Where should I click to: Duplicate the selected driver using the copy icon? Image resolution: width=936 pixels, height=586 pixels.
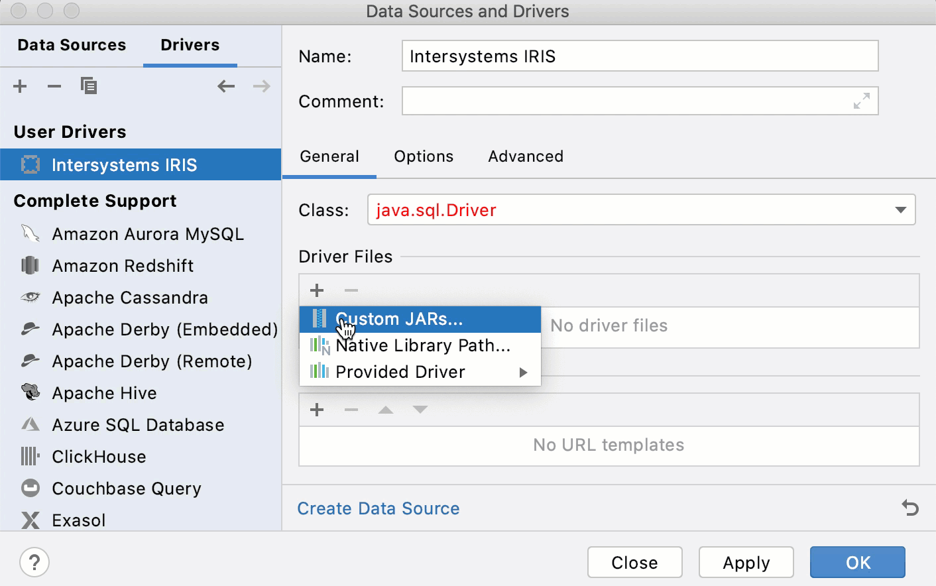coord(89,86)
